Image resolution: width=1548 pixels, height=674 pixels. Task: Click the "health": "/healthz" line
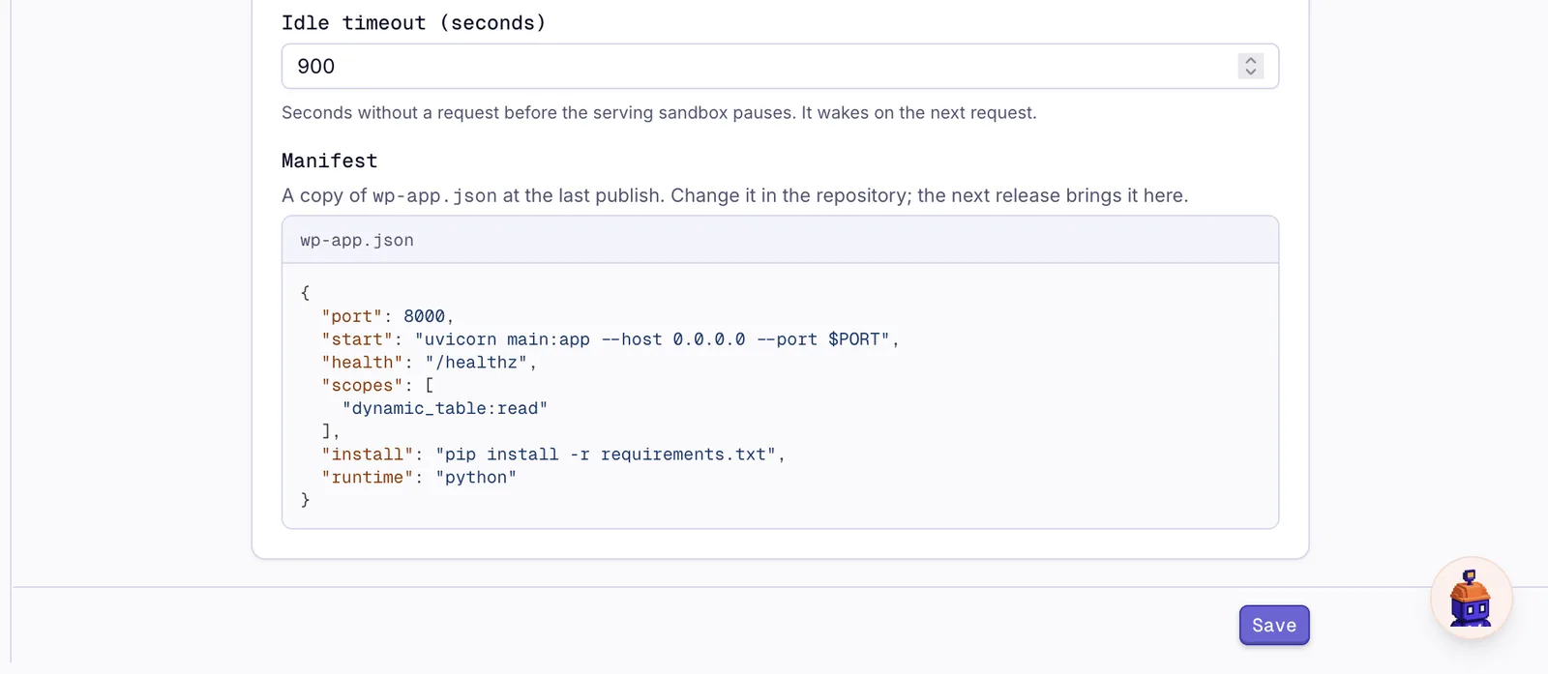click(x=430, y=363)
